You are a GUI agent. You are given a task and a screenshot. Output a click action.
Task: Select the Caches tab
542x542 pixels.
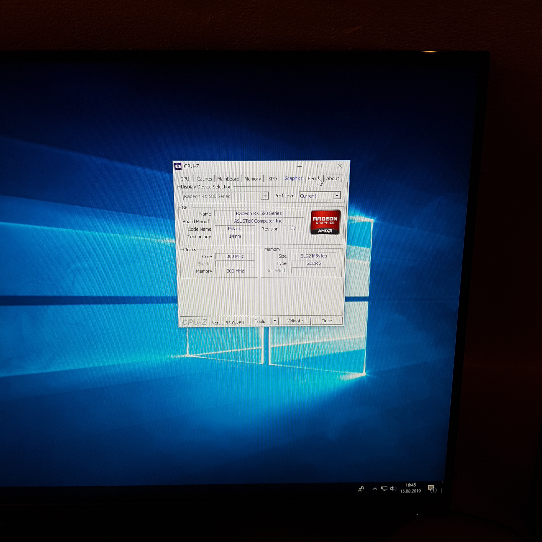coord(204,179)
